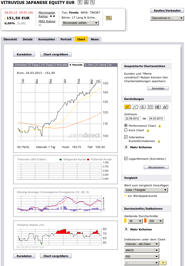Screen dimensions: 185x266
Task: Open the Index / Festgeld dropdown
Action: point(146,190)
